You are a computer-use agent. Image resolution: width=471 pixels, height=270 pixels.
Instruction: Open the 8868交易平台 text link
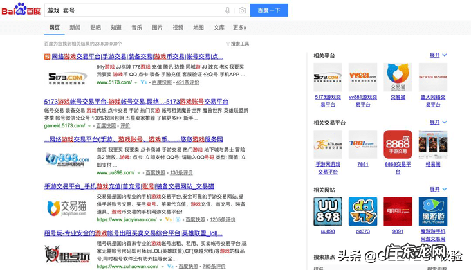[x=398, y=168]
